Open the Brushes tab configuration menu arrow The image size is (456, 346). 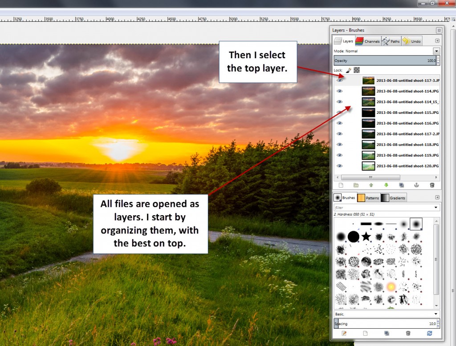point(437,197)
